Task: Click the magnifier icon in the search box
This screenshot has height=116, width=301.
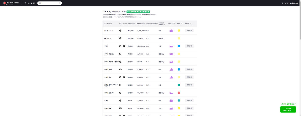Action: [59, 3]
